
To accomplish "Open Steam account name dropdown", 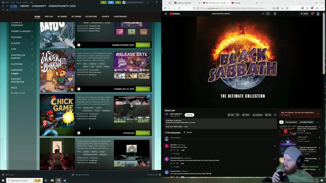I will [133, 2].
